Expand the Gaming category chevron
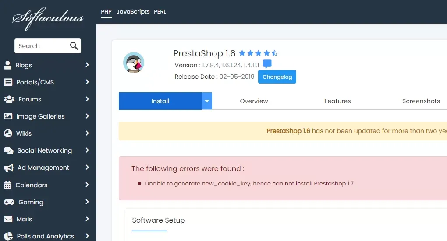The image size is (447, 241). point(87,202)
